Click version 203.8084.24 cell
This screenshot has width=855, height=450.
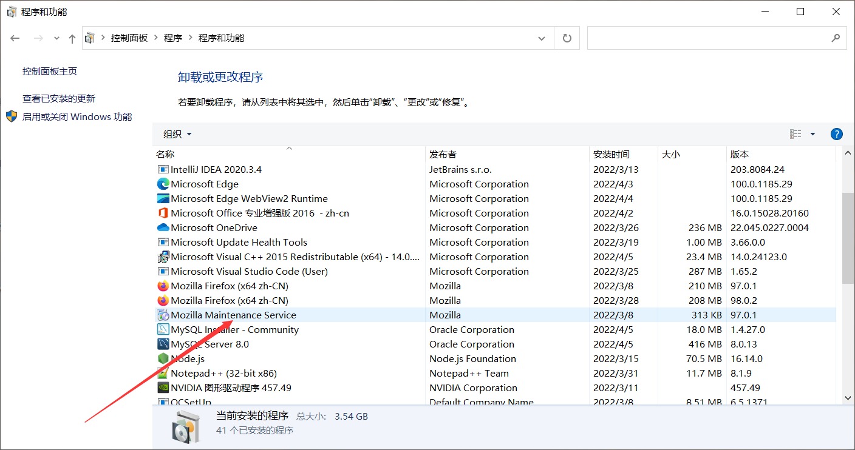[757, 170]
